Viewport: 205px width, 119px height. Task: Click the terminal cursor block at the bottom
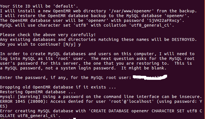coord(74,118)
